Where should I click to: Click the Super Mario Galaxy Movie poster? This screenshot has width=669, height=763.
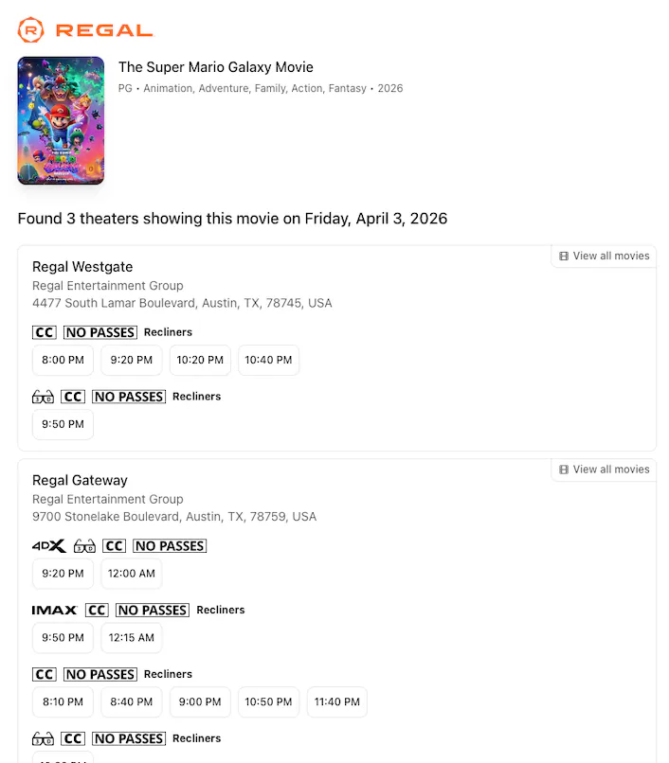[61, 120]
